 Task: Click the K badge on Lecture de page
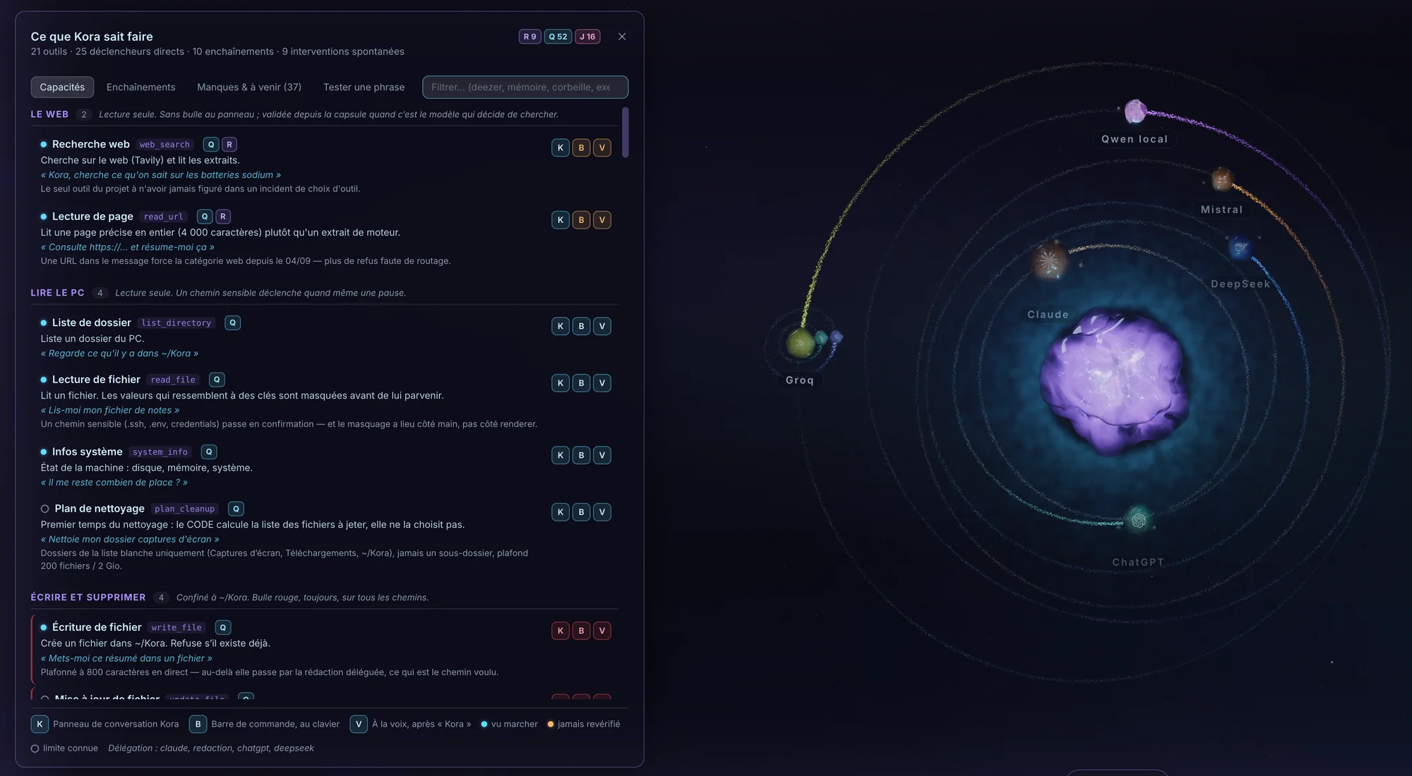click(x=561, y=220)
